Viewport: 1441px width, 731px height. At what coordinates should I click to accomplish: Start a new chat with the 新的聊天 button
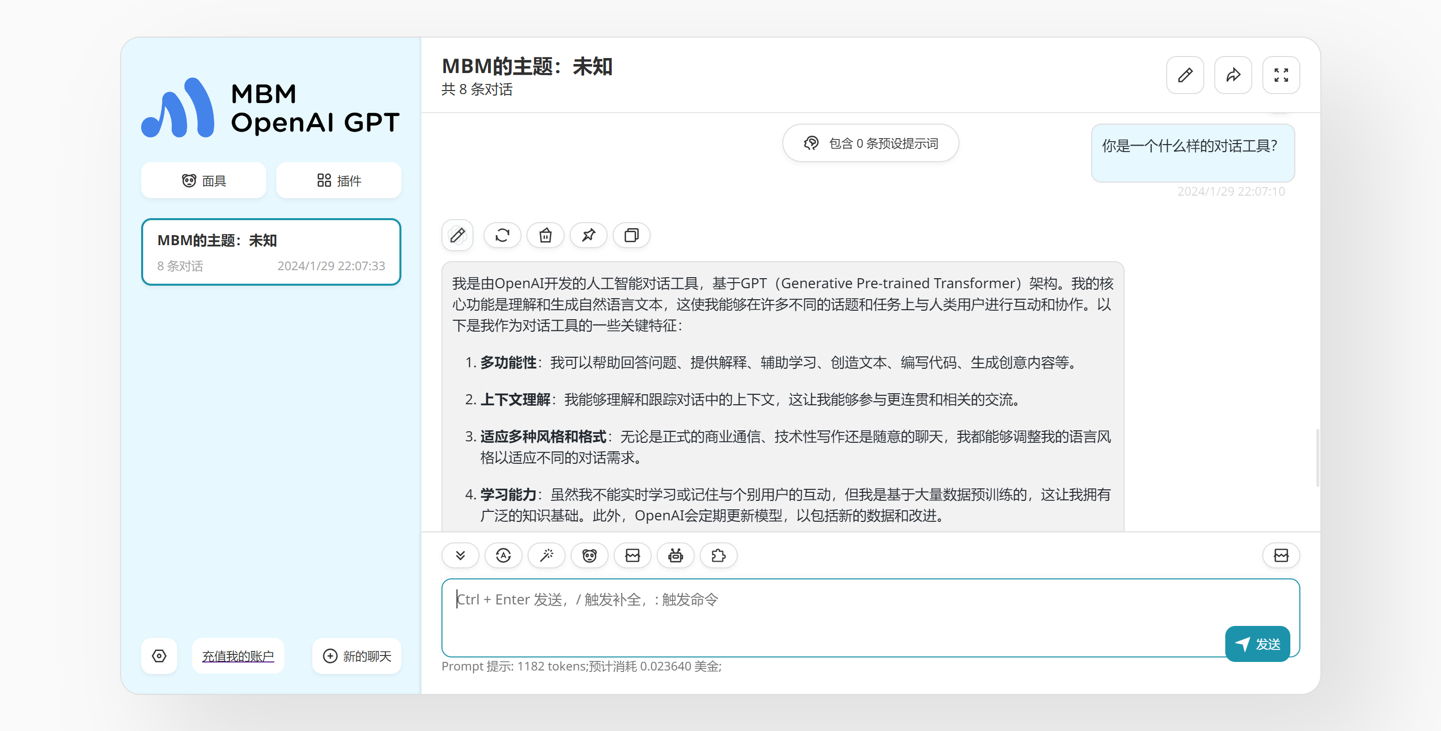pyautogui.click(x=357, y=655)
